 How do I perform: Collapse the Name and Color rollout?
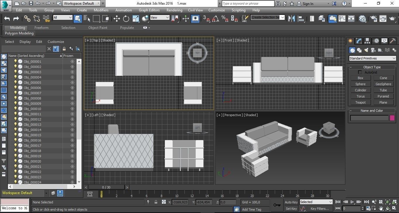372,111
